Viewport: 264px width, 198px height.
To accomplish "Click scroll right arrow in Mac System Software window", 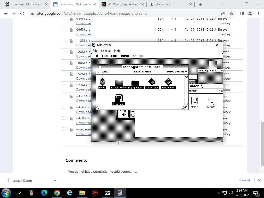I will pyautogui.click(x=183, y=108).
